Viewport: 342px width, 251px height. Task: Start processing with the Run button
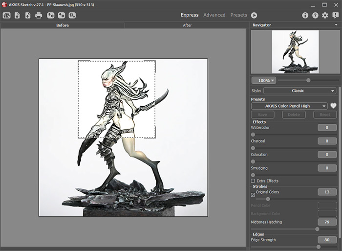254,15
